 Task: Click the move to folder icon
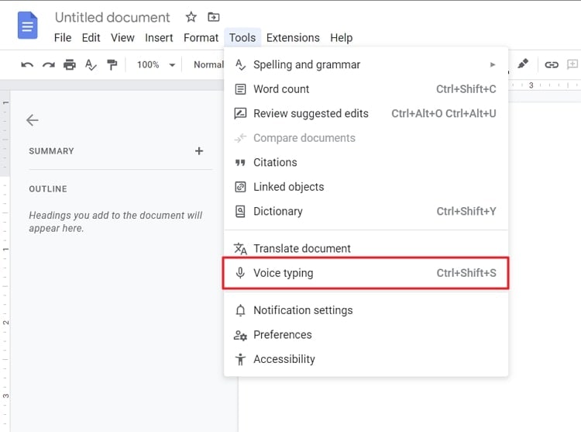213,17
